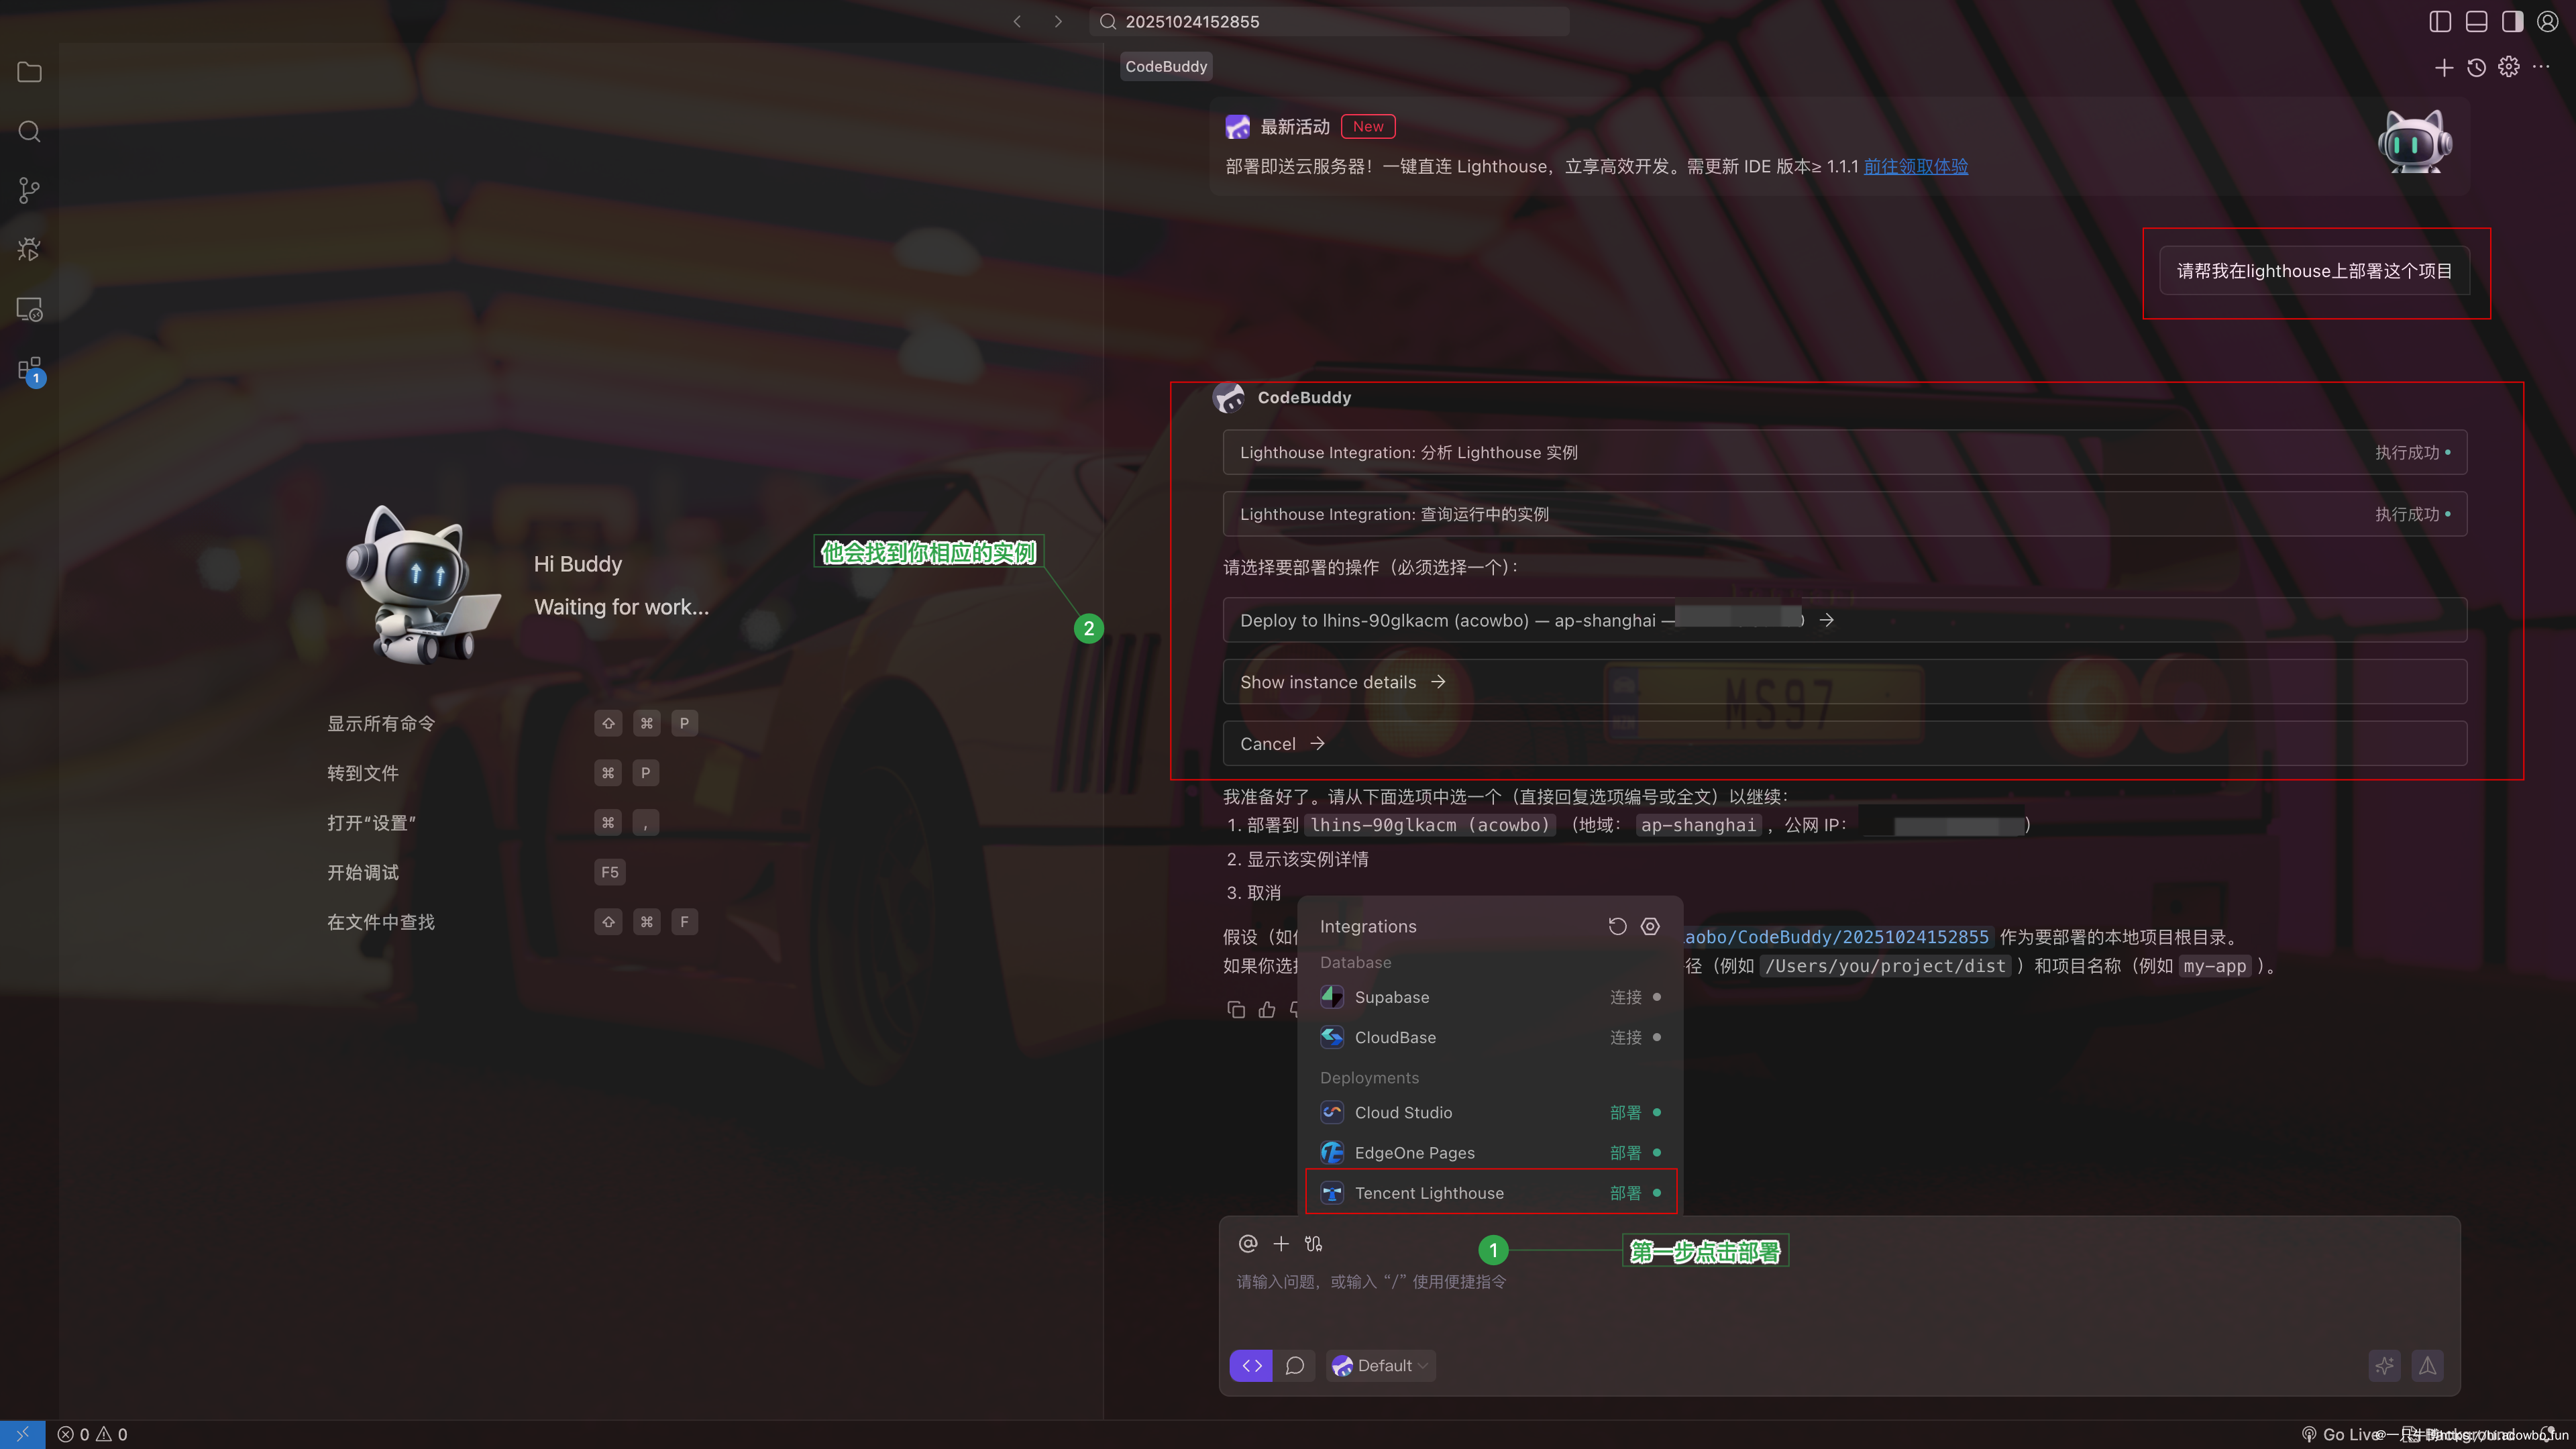Click the integrations icon in chat input

click(1313, 1243)
